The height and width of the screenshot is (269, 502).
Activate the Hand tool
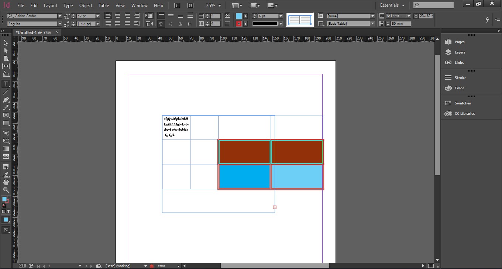(6, 182)
